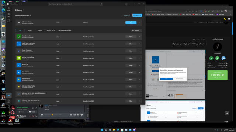This screenshot has height=132, width=236.
Task: Click the Microsoft Store installing progress button
Action: [x=131, y=23]
